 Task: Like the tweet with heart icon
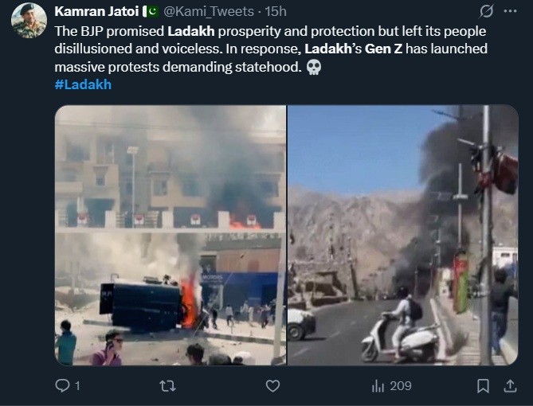point(272,386)
